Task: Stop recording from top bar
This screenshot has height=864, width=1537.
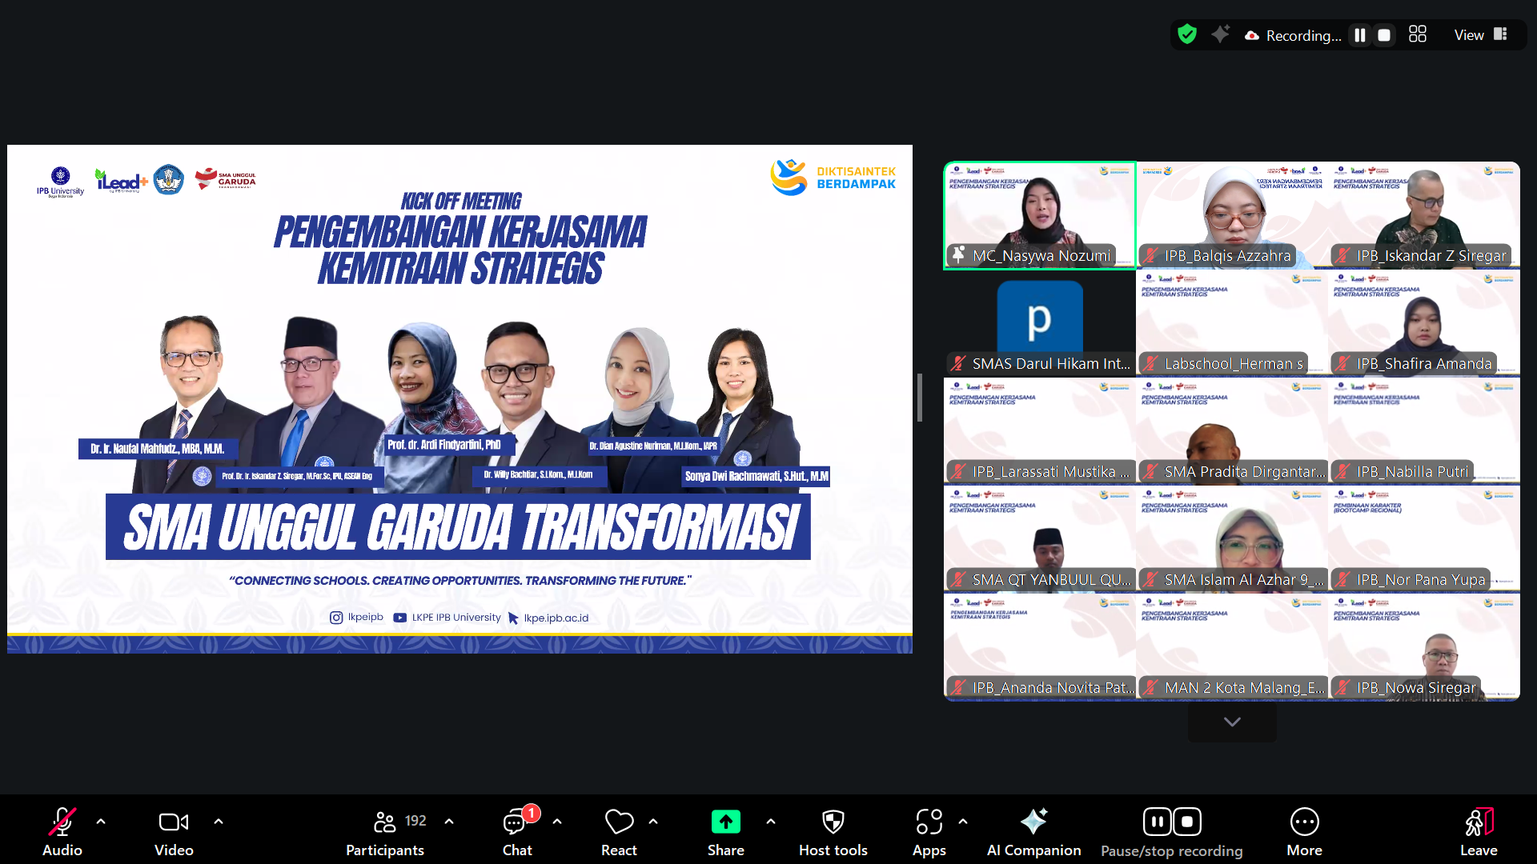Action: pyautogui.click(x=1384, y=35)
